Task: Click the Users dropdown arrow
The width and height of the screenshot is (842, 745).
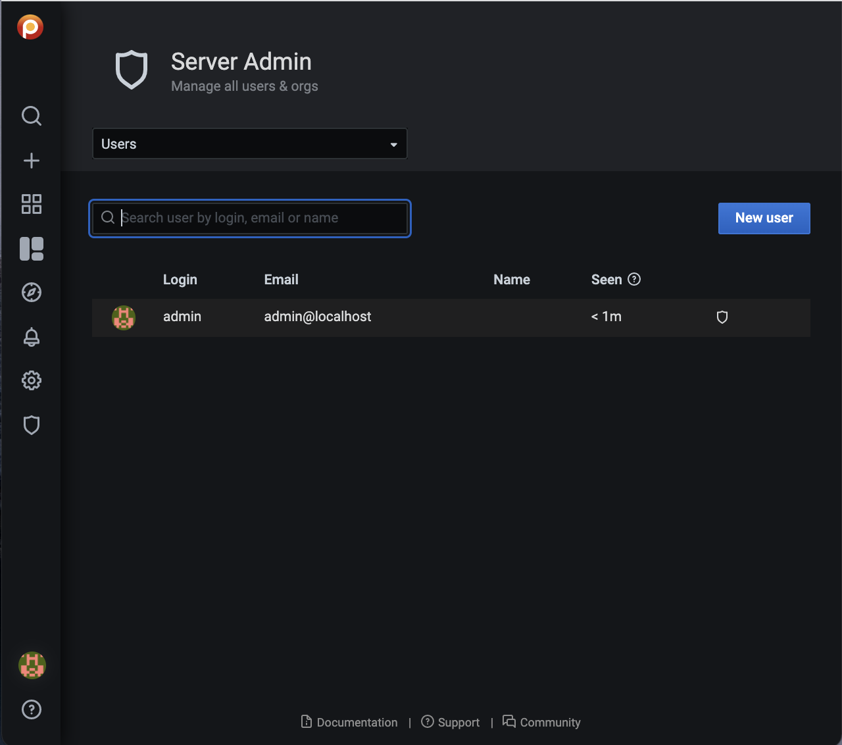Action: coord(393,145)
